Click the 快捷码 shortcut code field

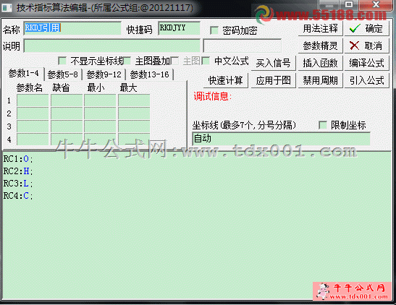[179, 28]
